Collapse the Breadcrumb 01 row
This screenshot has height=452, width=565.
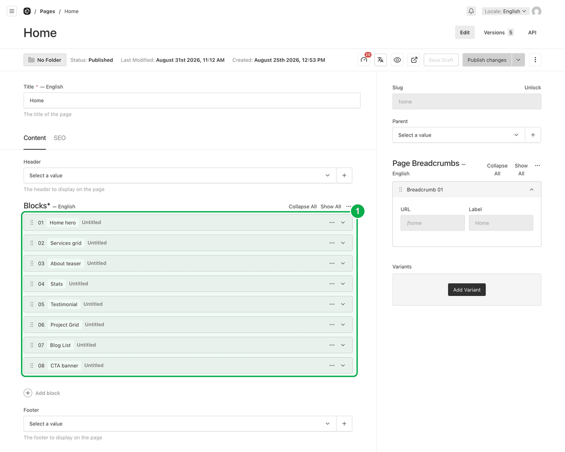(532, 190)
